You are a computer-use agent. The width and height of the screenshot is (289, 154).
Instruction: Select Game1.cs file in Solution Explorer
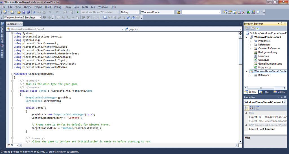click(263, 60)
